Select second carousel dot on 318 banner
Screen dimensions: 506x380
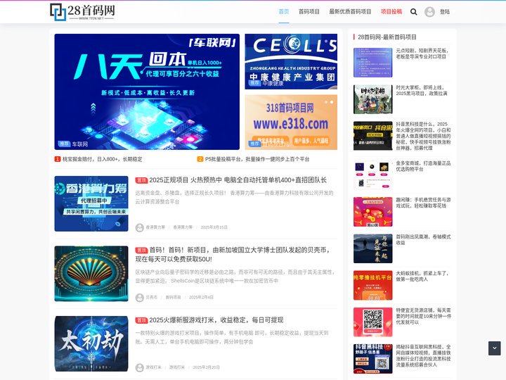coord(332,102)
